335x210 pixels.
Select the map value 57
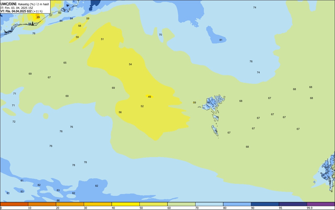[x=51, y=15]
